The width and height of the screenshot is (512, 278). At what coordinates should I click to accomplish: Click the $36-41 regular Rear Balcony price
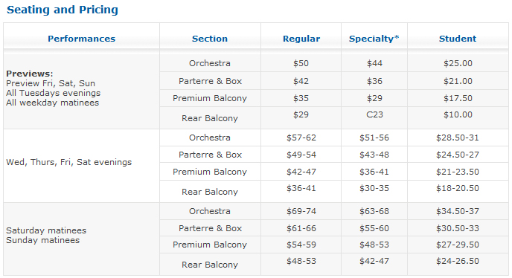(x=301, y=188)
